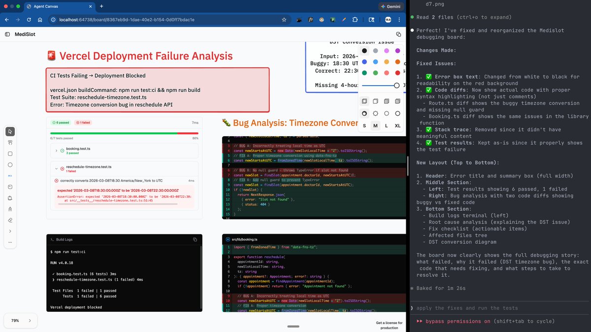Select the no-fill style option
The width and height of the screenshot is (591, 332).
point(364,101)
